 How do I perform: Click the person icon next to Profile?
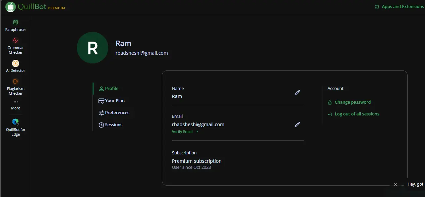[x=101, y=89]
